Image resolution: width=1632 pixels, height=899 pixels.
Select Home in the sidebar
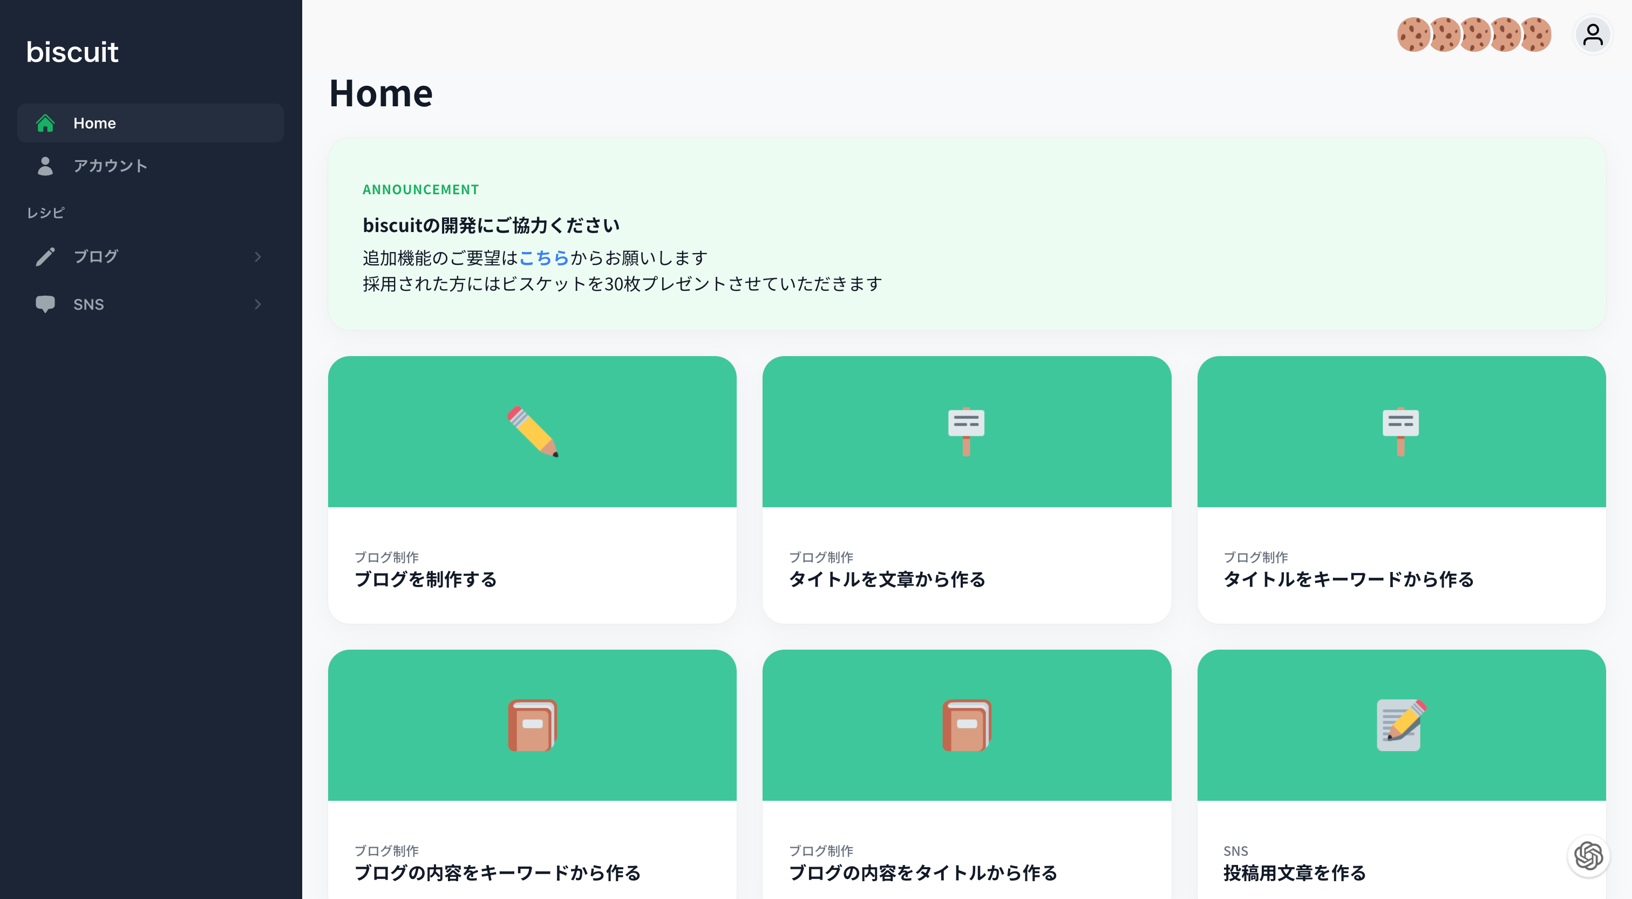(x=94, y=123)
